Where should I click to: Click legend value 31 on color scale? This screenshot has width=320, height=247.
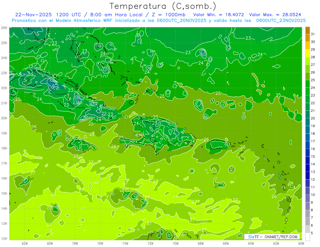point(313,34)
